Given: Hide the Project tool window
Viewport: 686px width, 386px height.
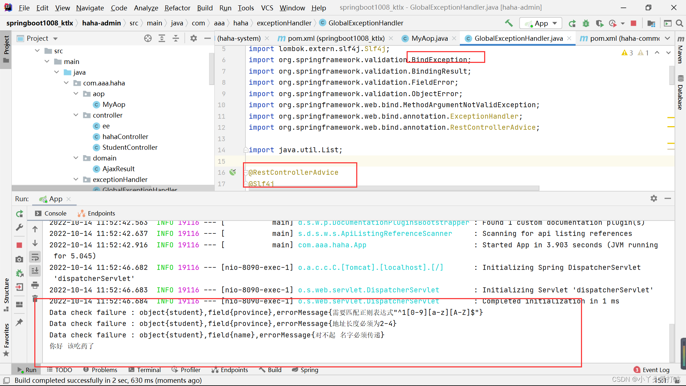Looking at the screenshot, I should [207, 38].
